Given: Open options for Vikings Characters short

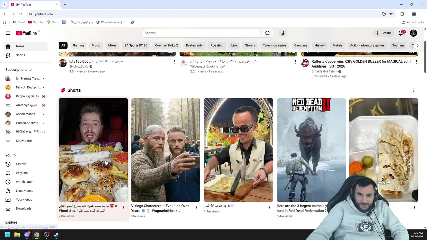Looking at the screenshot, I should pyautogui.click(x=196, y=208).
